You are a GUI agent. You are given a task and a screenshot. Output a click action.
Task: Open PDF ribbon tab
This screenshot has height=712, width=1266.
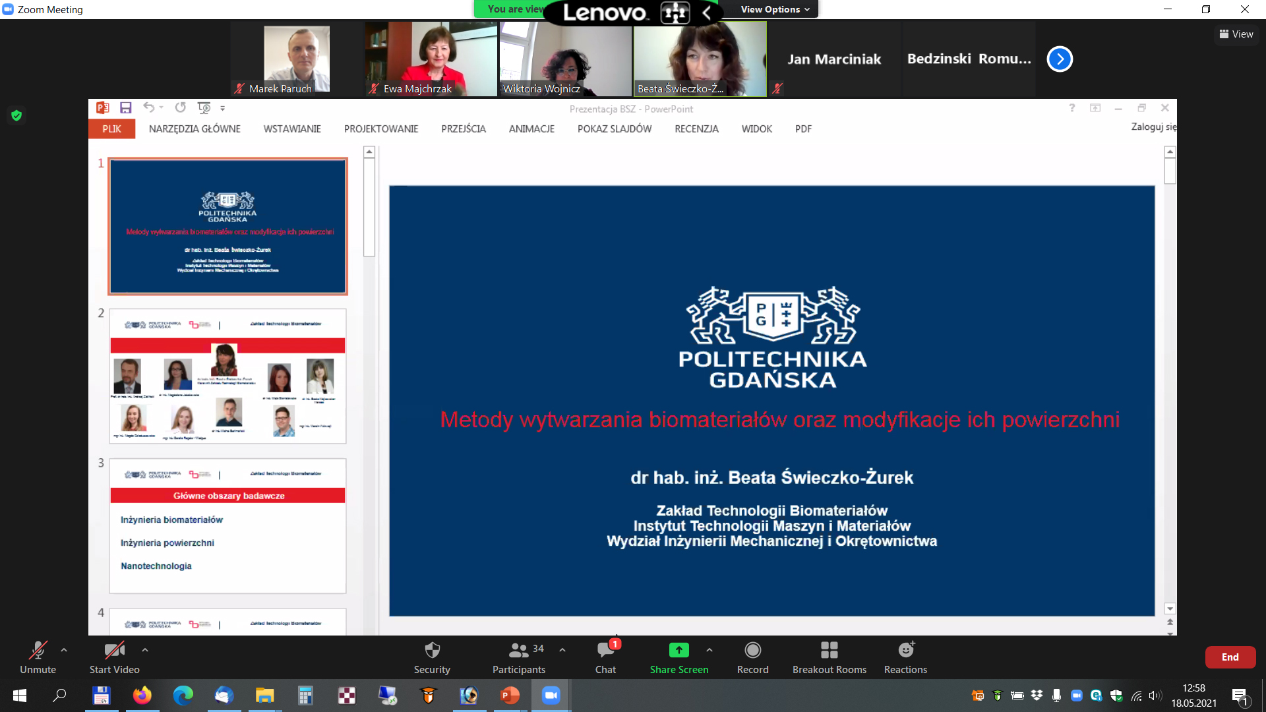point(803,129)
